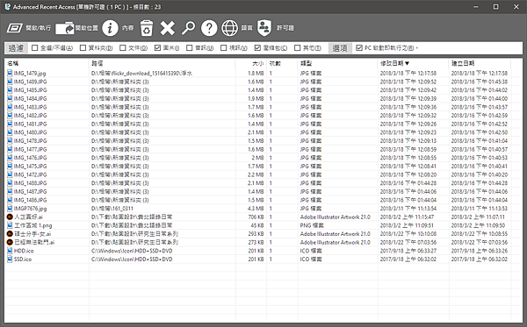This screenshot has height=327, width=527.
Task: Select the IMG_1475.JPG file name
Action: (x=30, y=166)
